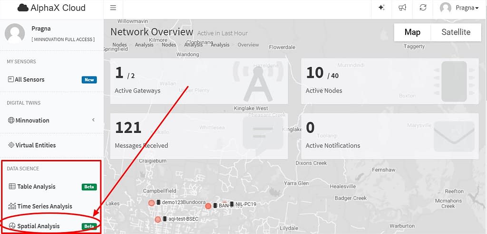Click the Virtual Entities target icon
Image resolution: width=487 pixels, height=234 pixels.
pyautogui.click(x=11, y=145)
